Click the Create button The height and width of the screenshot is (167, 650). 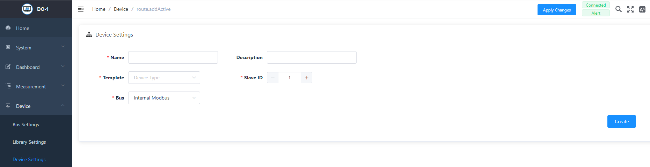(621, 121)
